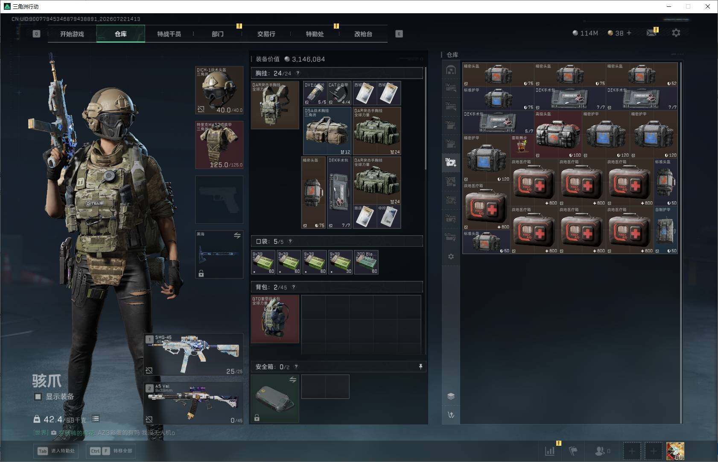
Task: Select the .300 Bla ammo box in pocket
Action: [x=366, y=262]
